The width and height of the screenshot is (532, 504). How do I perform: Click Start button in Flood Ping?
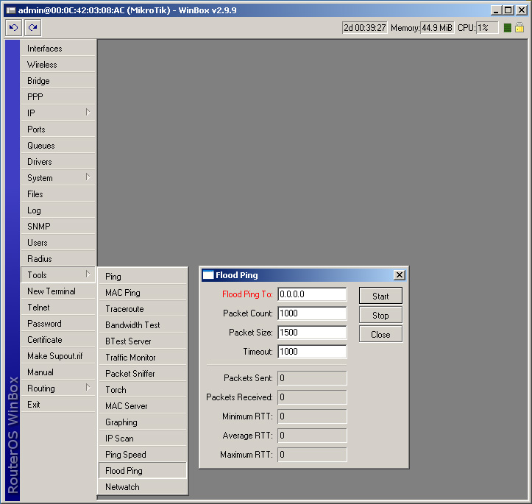[380, 296]
